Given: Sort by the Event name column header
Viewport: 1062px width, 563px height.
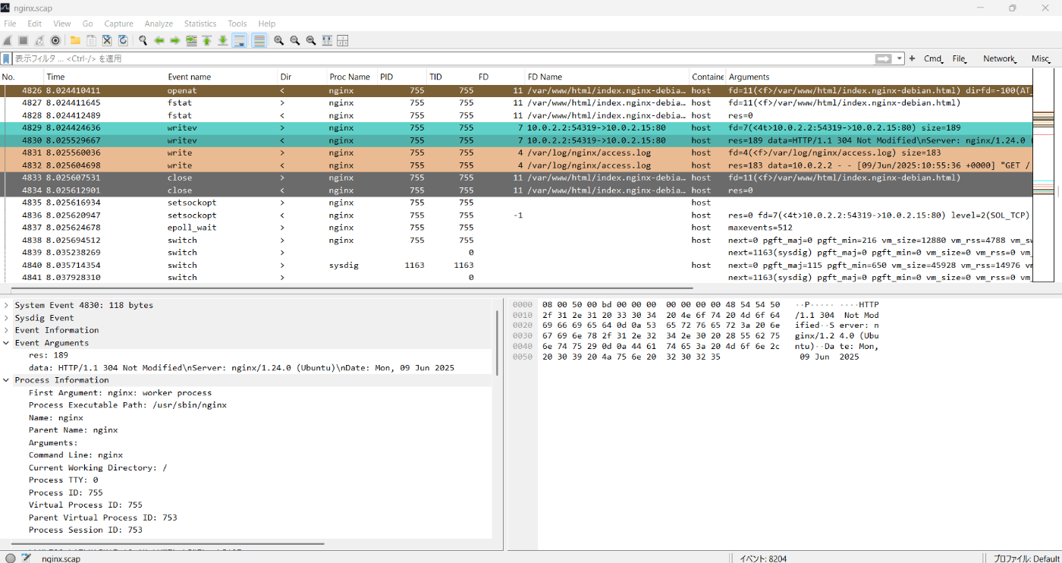Looking at the screenshot, I should (x=222, y=77).
